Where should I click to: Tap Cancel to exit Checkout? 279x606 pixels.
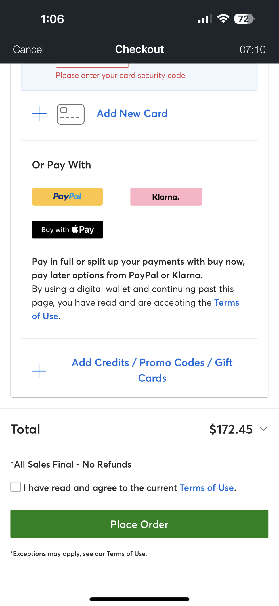[x=28, y=49]
